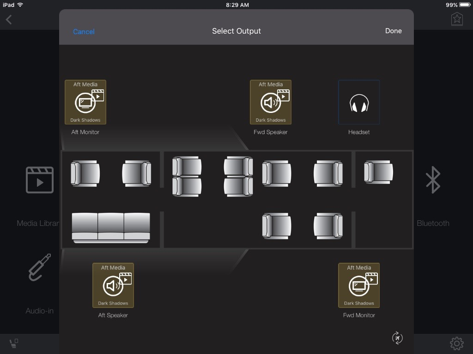This screenshot has height=354, width=473.
Task: Open settings gear in bottom bar
Action: point(457,343)
